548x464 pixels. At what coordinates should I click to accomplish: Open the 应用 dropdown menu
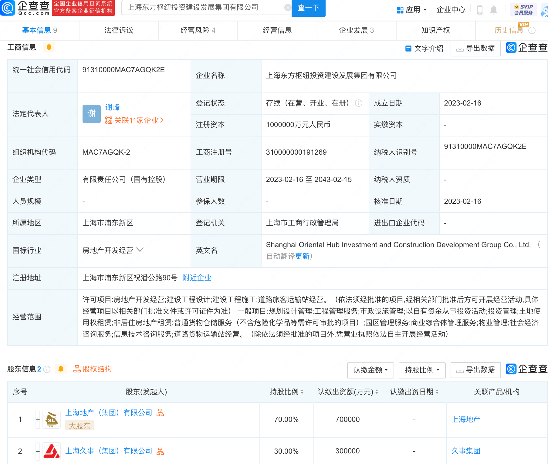[x=412, y=10]
